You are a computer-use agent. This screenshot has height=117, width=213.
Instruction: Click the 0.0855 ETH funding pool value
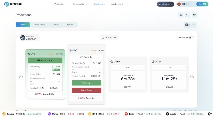pyautogui.click(x=55, y=88)
